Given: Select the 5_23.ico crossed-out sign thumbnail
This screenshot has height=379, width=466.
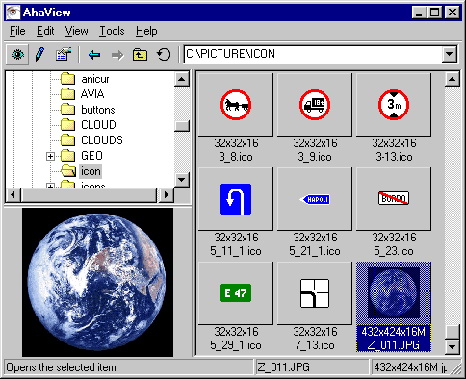Looking at the screenshot, I should point(394,199).
